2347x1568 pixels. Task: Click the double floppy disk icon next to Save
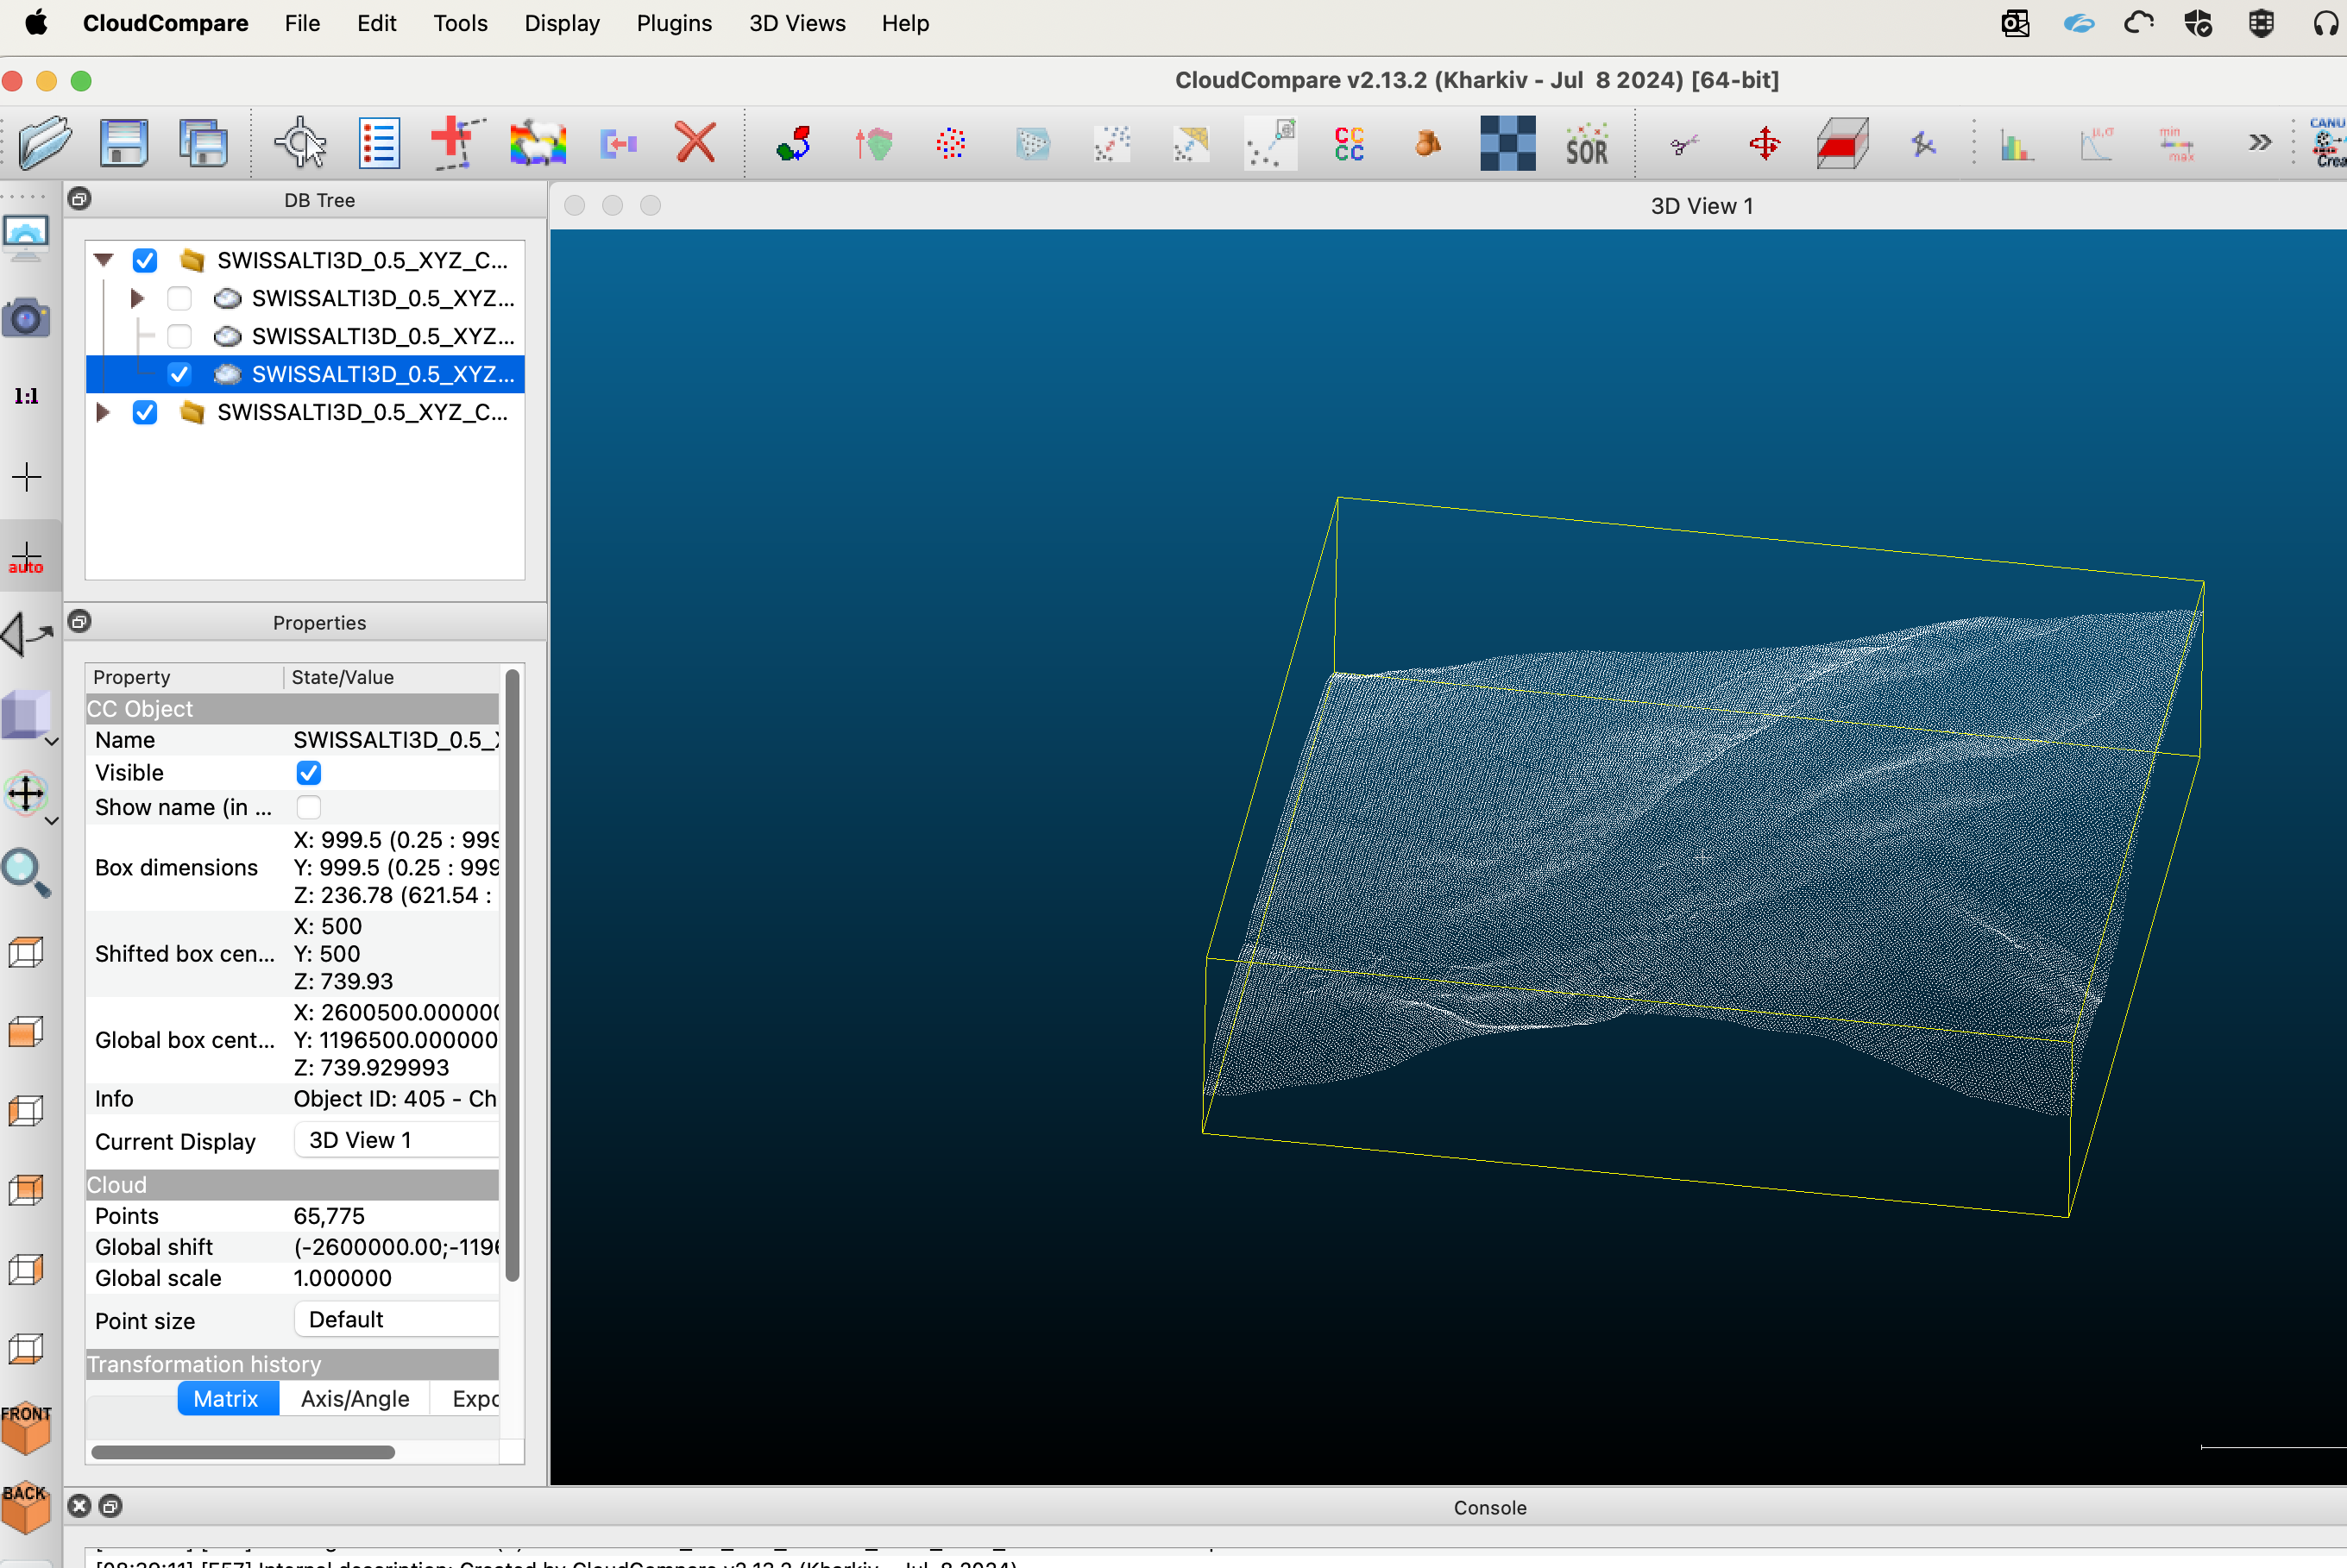click(203, 143)
